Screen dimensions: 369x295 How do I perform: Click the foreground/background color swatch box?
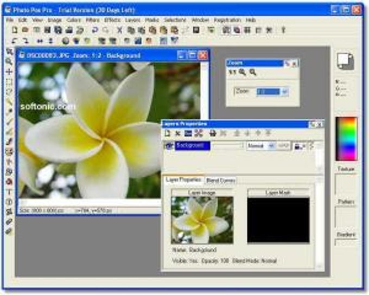pyautogui.click(x=345, y=61)
